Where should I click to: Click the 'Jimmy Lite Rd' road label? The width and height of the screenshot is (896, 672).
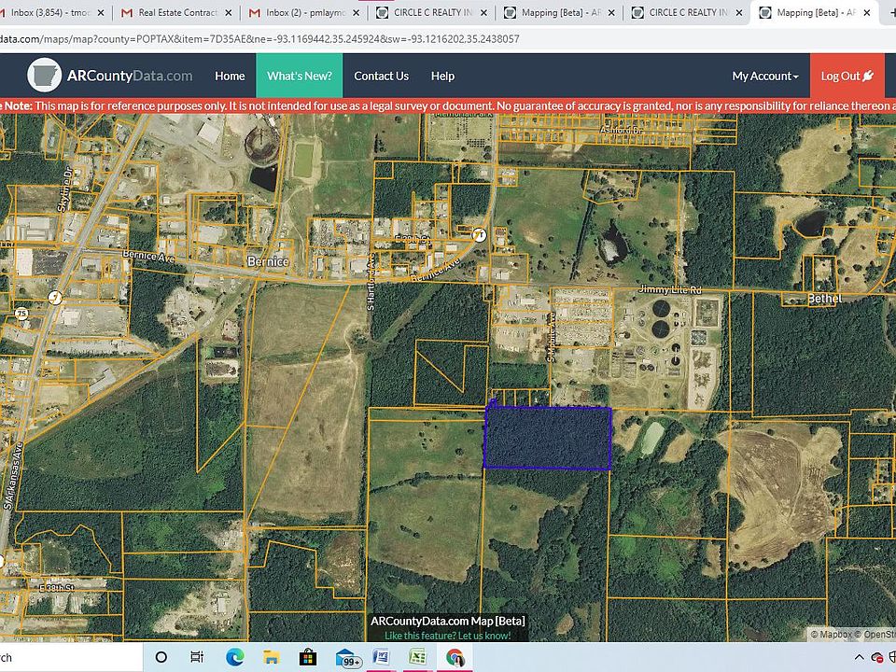670,289
